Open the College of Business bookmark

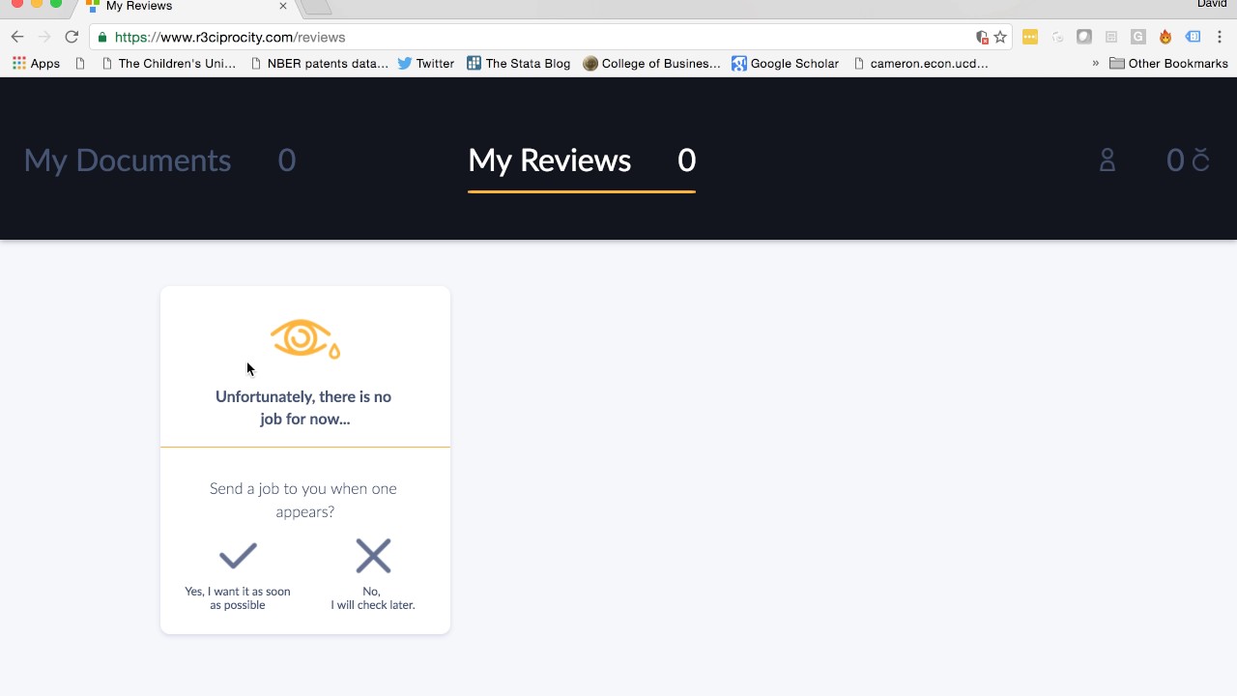pyautogui.click(x=652, y=63)
